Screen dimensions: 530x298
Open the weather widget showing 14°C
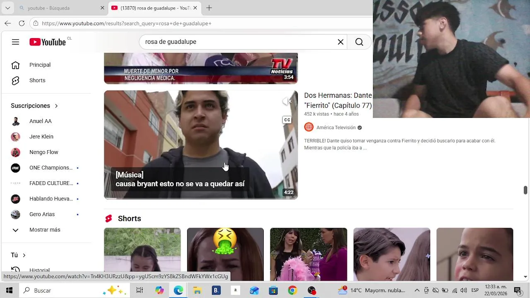tap(371, 291)
